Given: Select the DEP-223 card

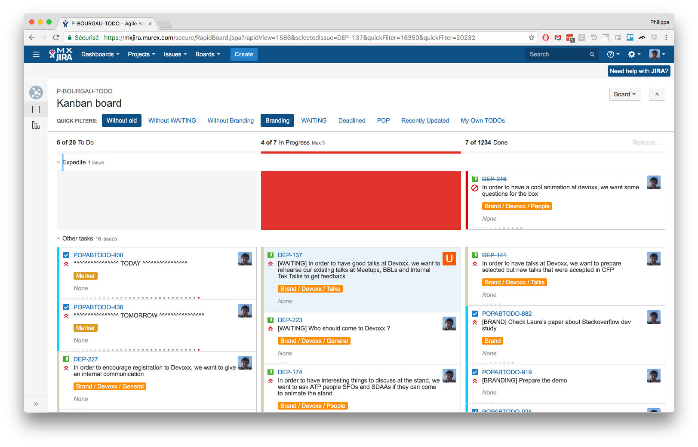Looking at the screenshot, I should click(x=361, y=338).
